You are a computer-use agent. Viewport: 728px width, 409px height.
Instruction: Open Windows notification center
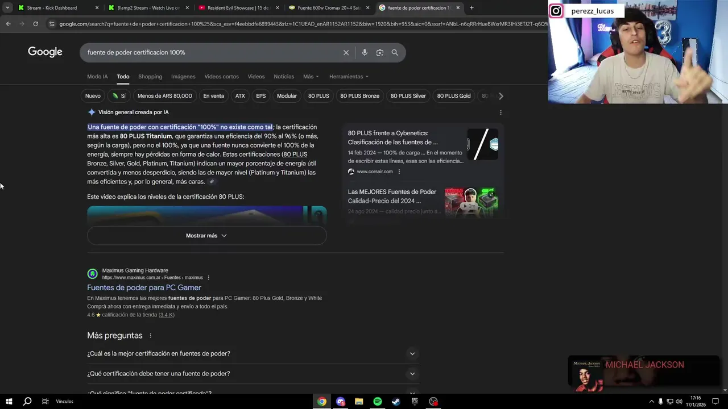tap(715, 402)
